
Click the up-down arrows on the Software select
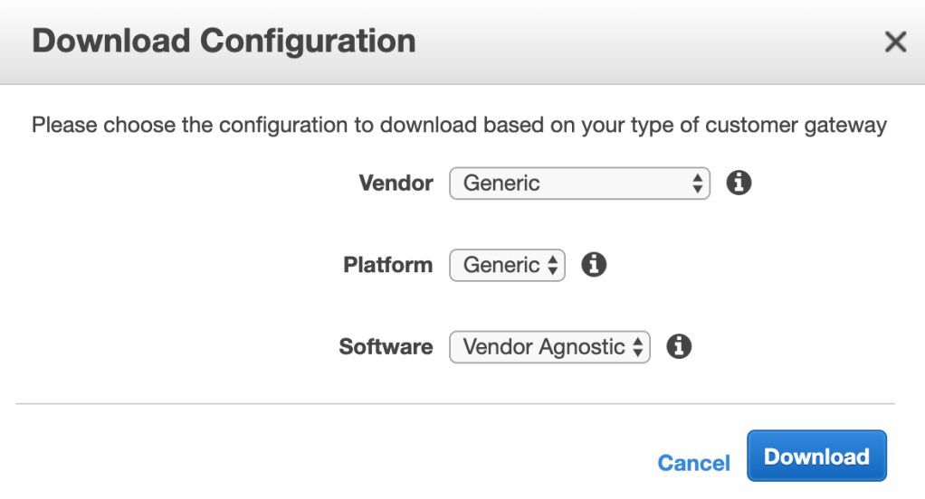pos(637,347)
